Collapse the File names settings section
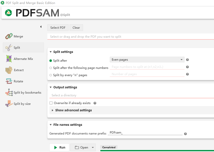The height and width of the screenshot is (152, 214). (x=51, y=125)
